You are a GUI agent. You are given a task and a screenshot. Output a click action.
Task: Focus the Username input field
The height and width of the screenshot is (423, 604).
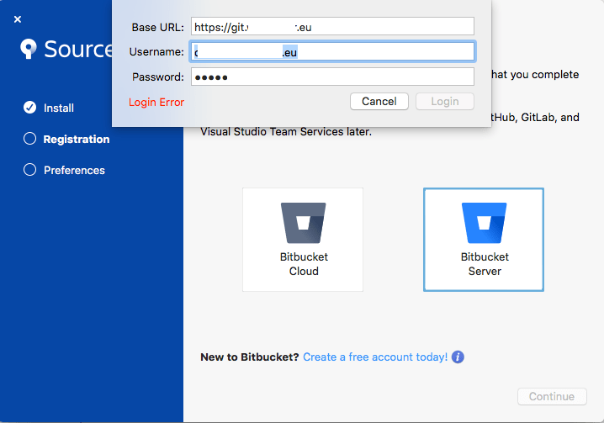[332, 51]
